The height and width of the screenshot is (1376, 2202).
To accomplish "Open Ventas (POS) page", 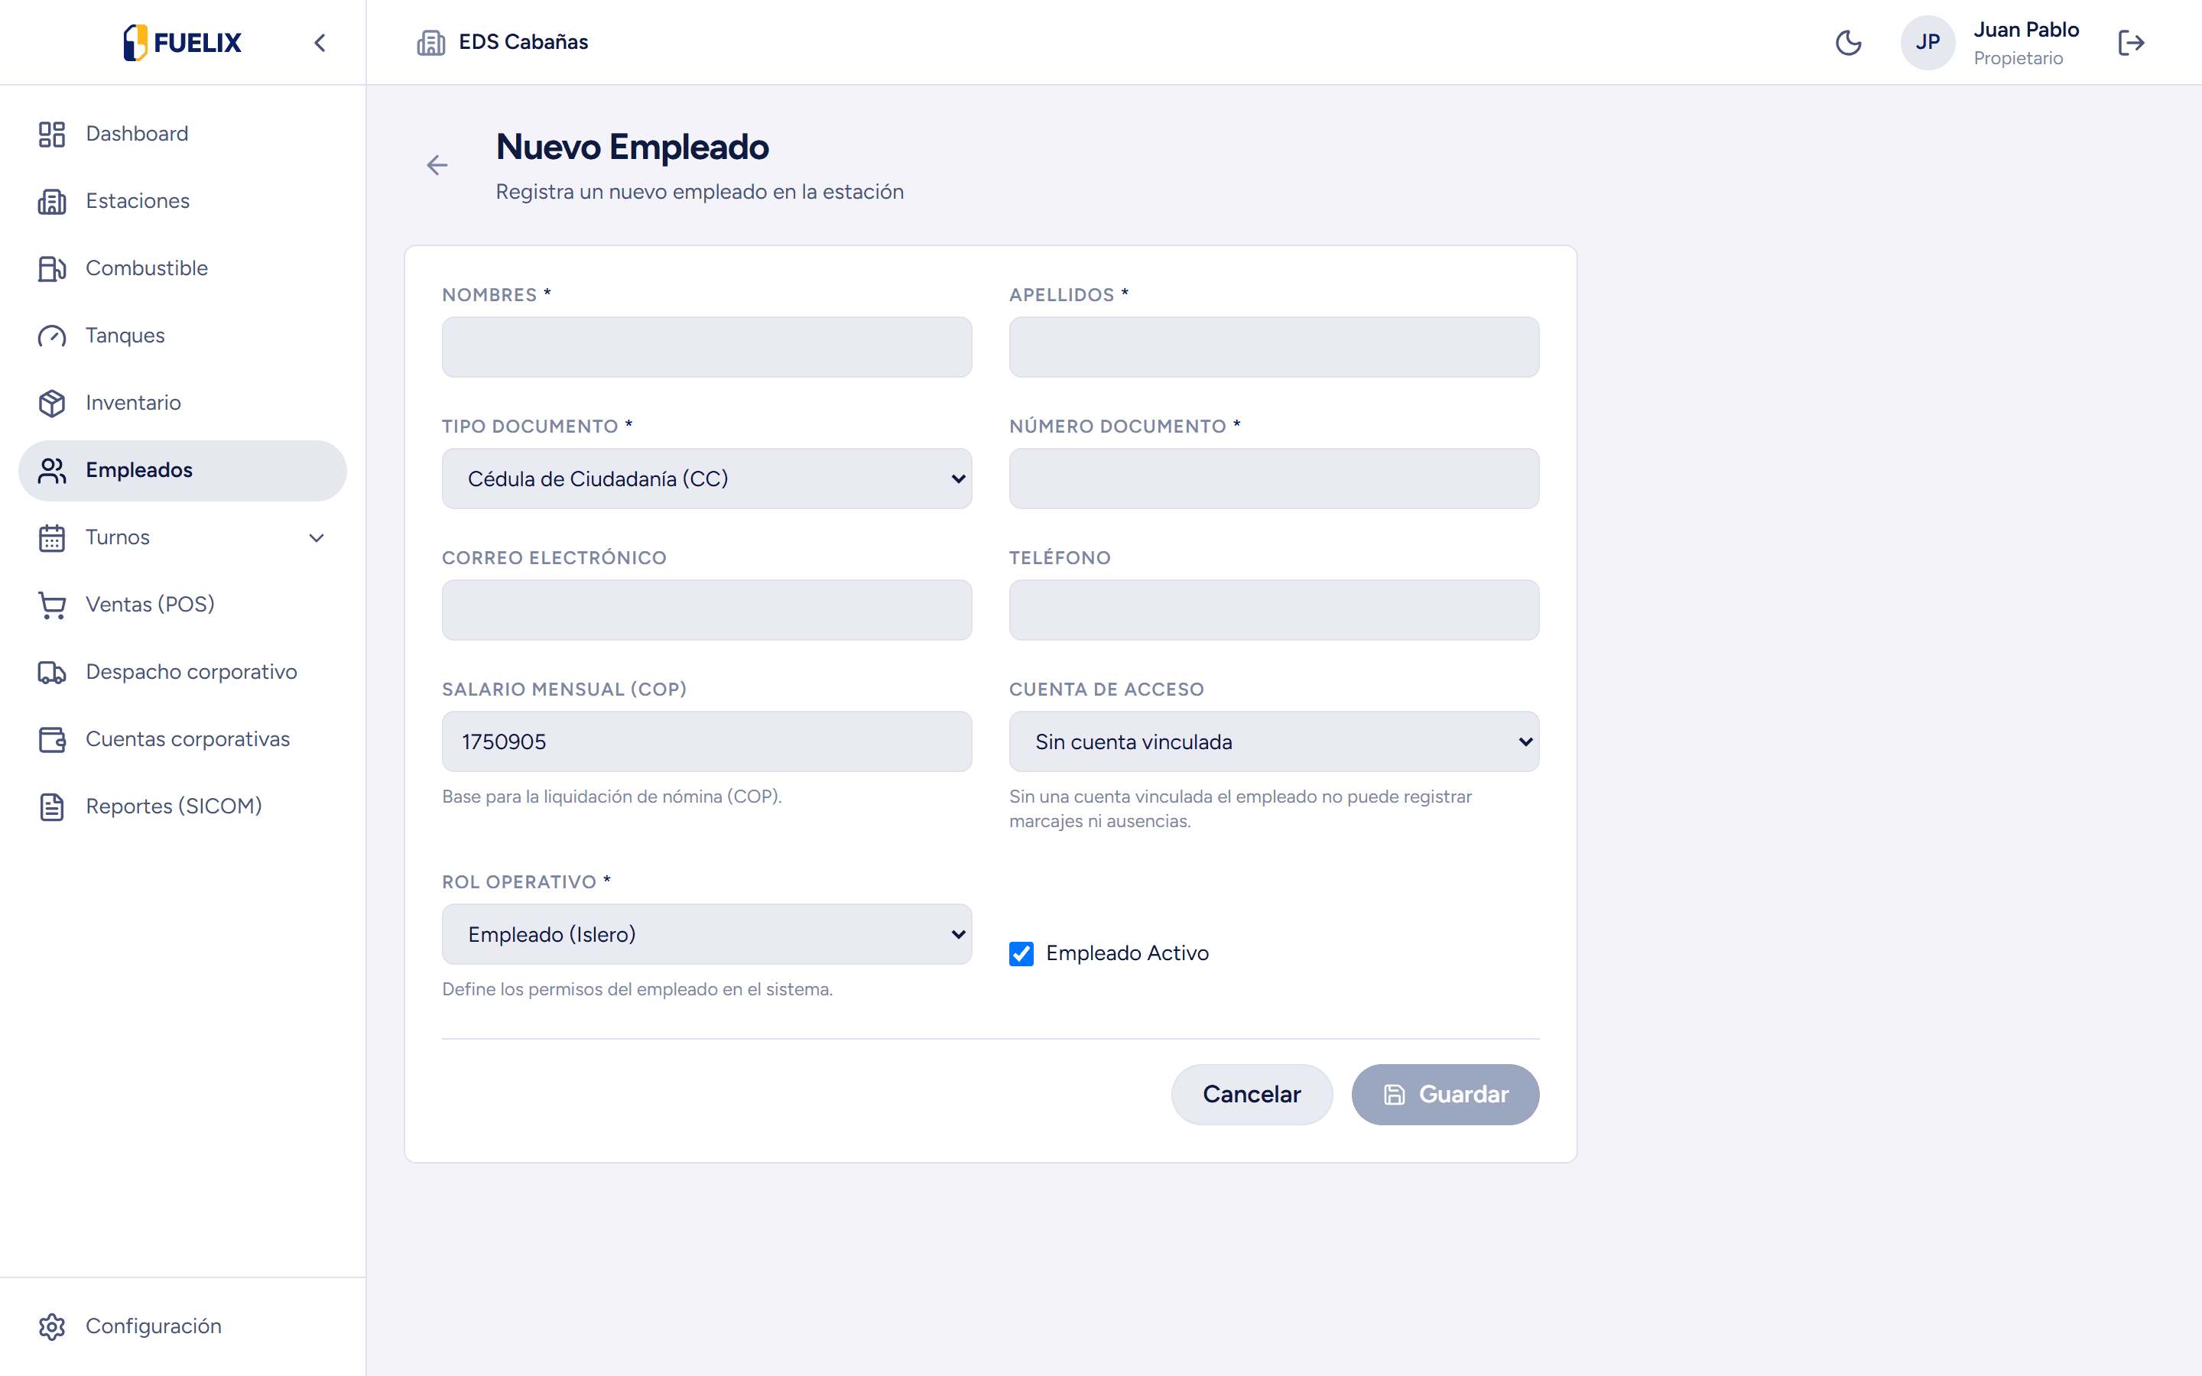I will (x=182, y=605).
